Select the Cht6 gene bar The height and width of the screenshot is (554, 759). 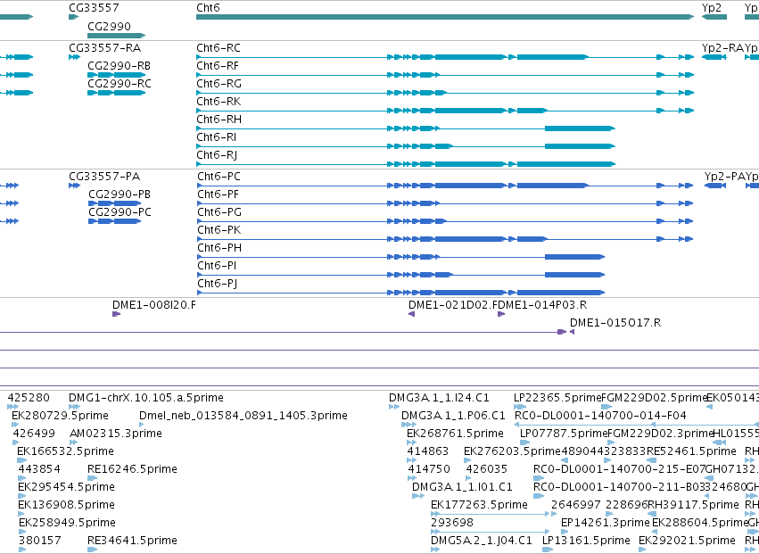[445, 17]
